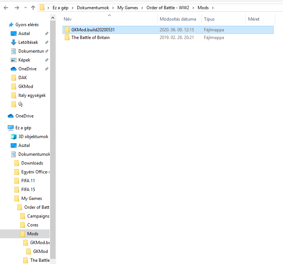
Task: Select GKMod.build20200531 folder
Action: click(95, 30)
